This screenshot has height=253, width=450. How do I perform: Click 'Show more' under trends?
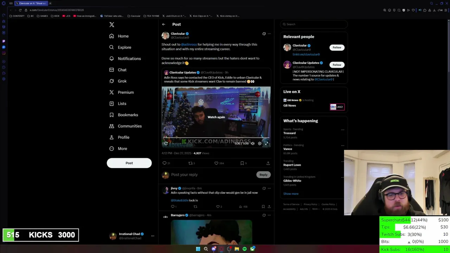pyautogui.click(x=291, y=194)
